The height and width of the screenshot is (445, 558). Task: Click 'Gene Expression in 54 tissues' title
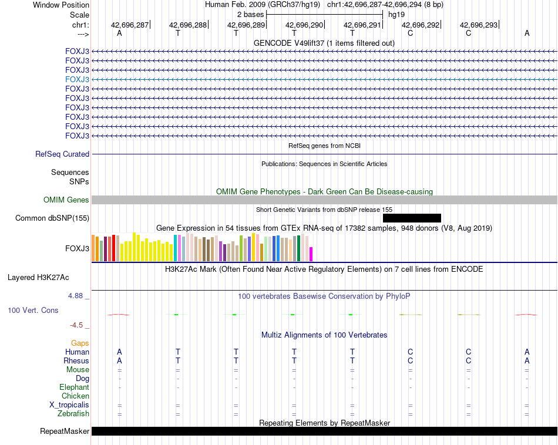324,228
